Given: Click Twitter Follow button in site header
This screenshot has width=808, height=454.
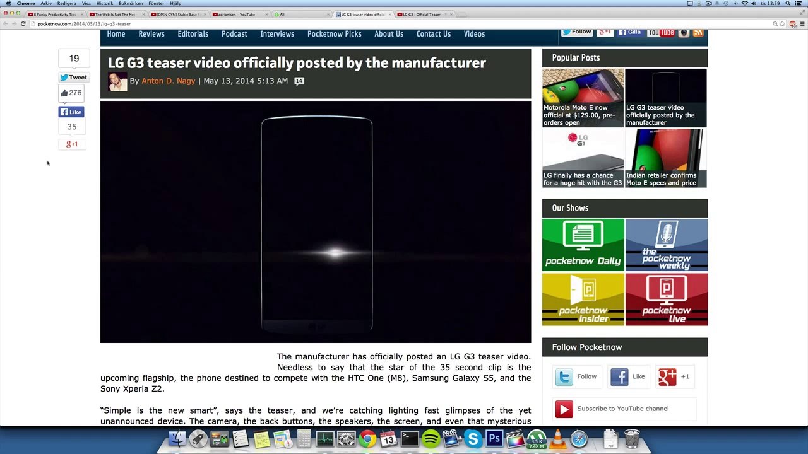Looking at the screenshot, I should [577, 32].
